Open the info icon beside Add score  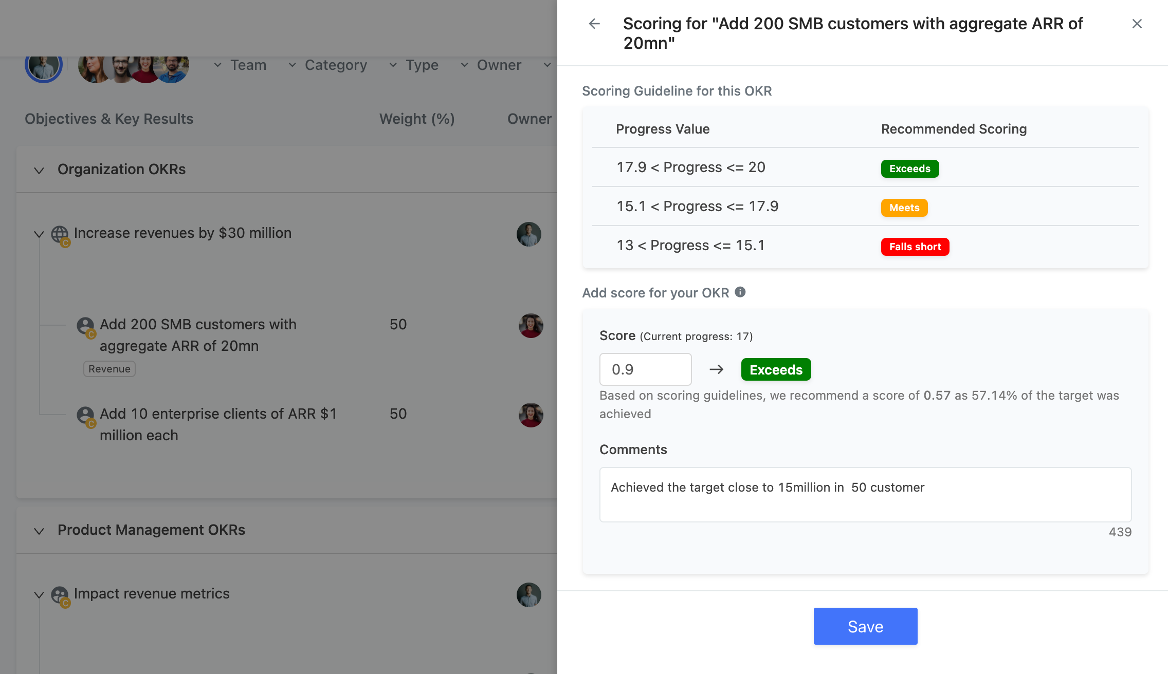740,292
